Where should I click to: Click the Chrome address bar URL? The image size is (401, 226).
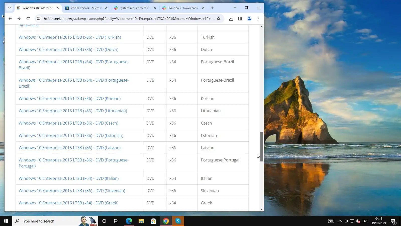(129, 19)
